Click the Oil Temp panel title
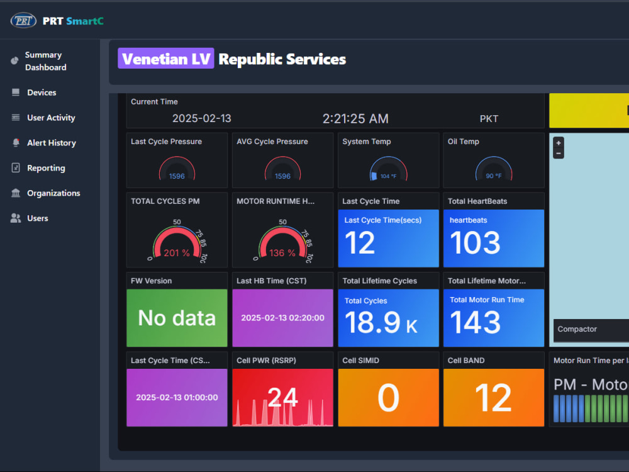The image size is (629, 472). coord(464,141)
